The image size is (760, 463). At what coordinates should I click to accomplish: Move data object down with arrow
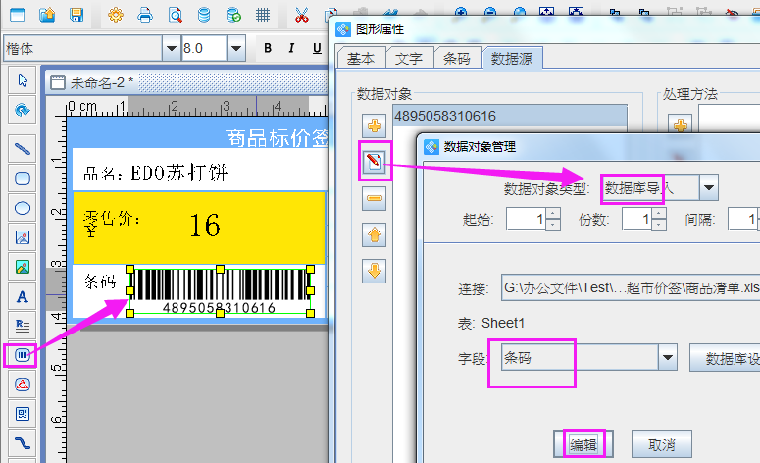375,271
